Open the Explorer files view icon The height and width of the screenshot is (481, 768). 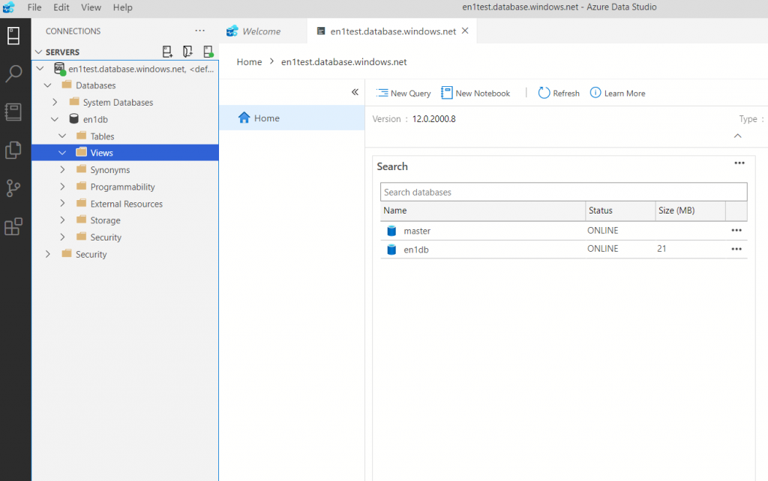[13, 150]
